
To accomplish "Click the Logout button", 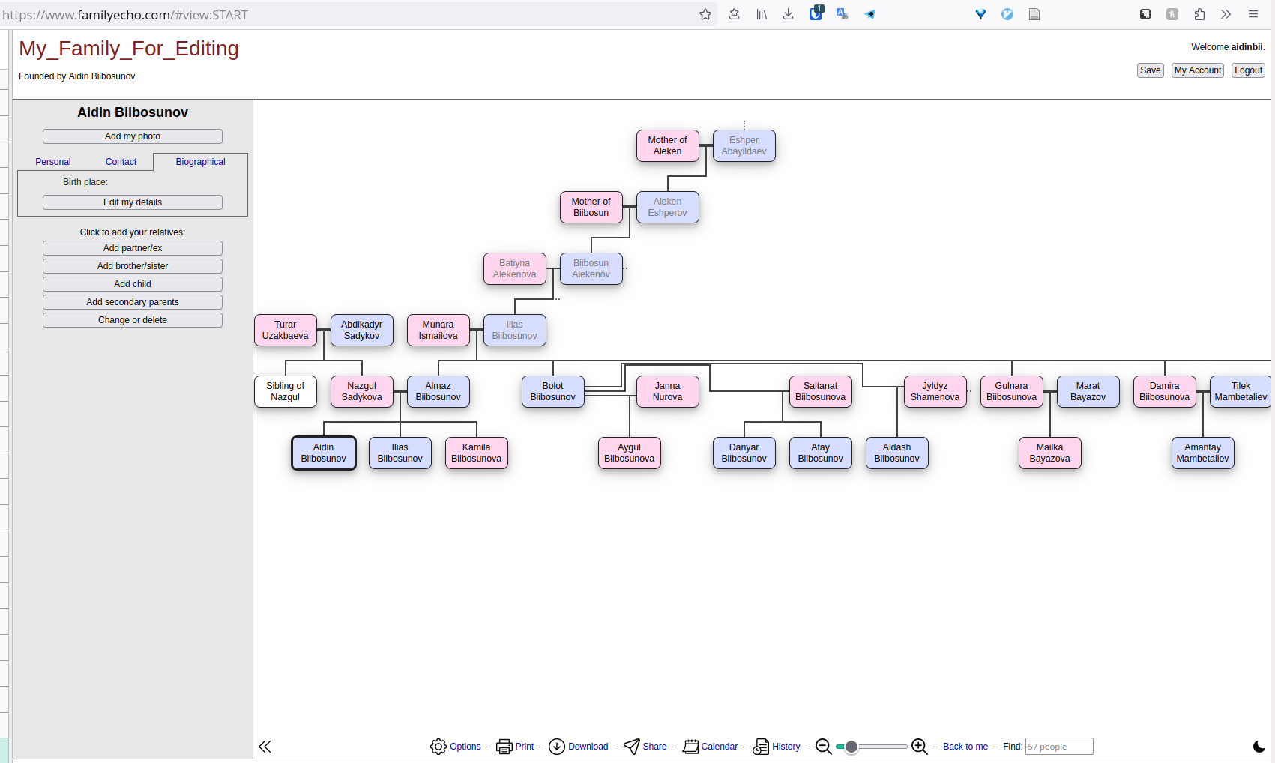I will 1249,70.
